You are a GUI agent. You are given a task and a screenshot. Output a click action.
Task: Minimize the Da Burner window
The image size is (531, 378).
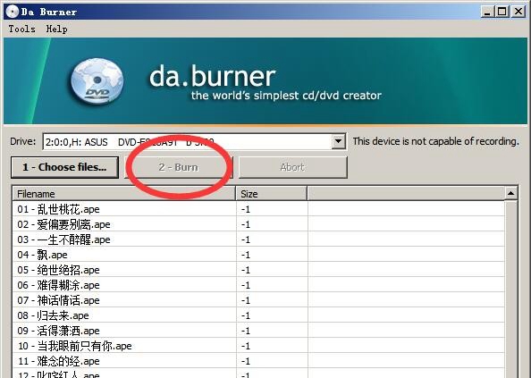487,12
